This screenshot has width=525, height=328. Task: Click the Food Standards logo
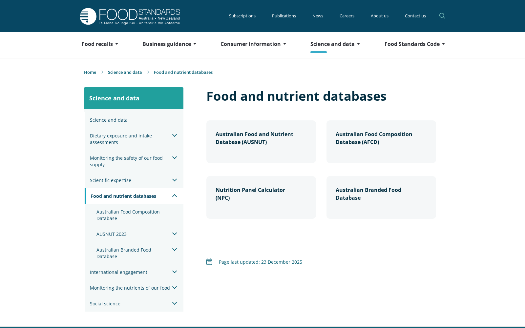130,16
